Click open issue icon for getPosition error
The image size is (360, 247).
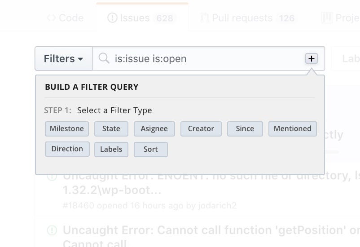pos(52,230)
